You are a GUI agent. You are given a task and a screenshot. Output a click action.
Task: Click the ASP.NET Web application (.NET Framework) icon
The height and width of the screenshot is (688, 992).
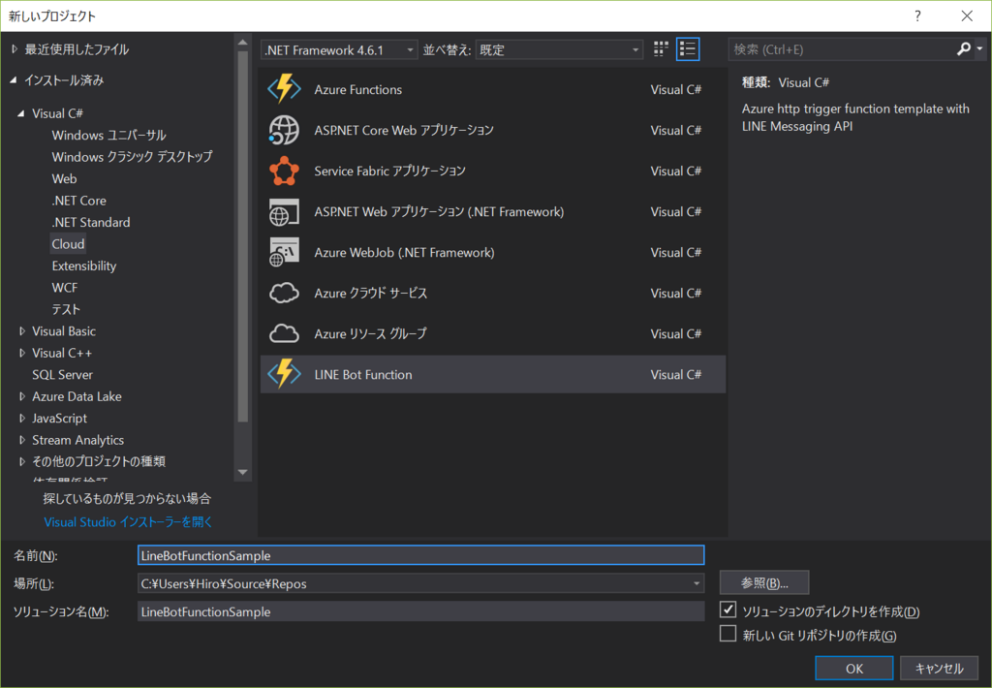pos(284,212)
